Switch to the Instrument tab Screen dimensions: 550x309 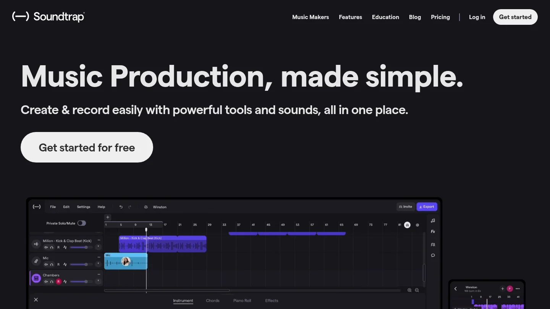point(183,301)
